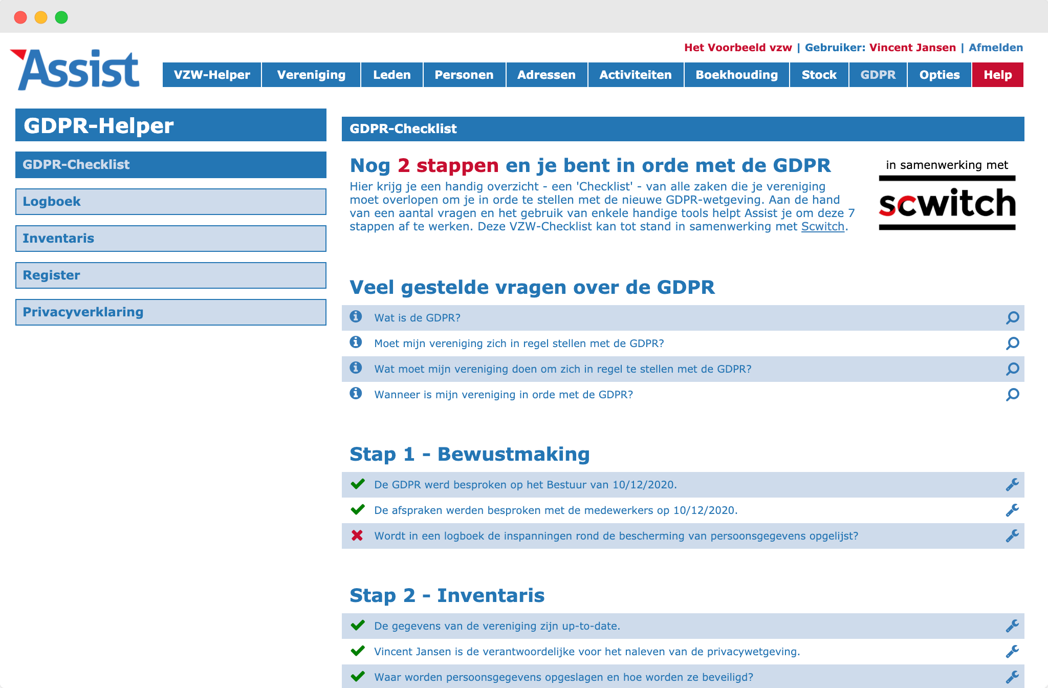Screen dimensions: 1048x688
Task: Click Afmelden to log out
Action: point(996,48)
